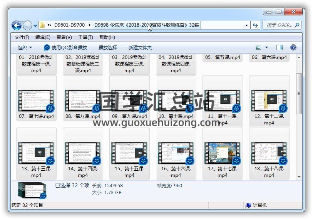
Task: Open the 工具(T) menu
Action: pyautogui.click(x=85, y=37)
